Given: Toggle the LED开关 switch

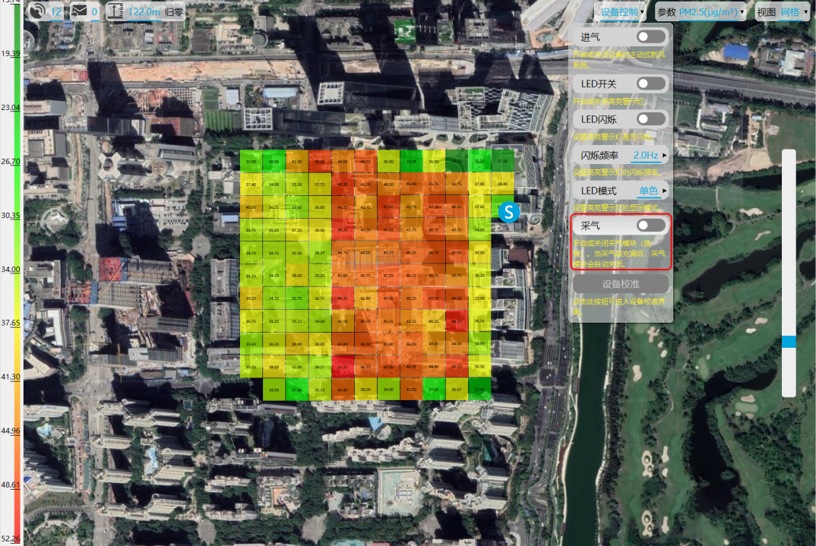Looking at the screenshot, I should pyautogui.click(x=650, y=84).
